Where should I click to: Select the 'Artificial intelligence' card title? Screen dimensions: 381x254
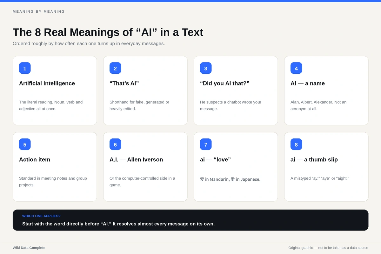click(47, 84)
